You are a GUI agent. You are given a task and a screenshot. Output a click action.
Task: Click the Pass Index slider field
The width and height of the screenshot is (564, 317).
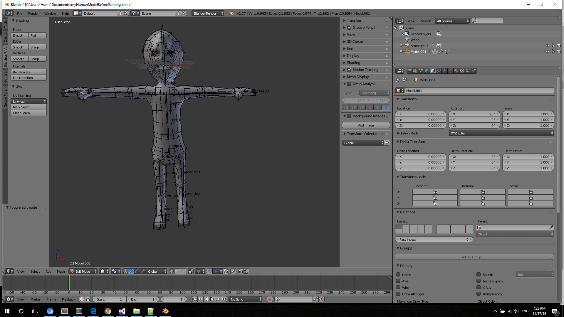click(434, 240)
